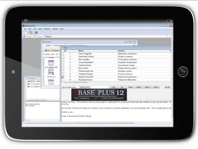
Task: Click the SAVE button
Action: click(x=156, y=87)
